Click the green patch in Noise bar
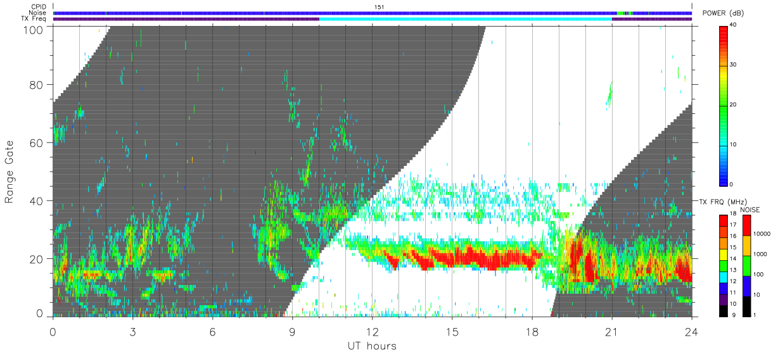The height and width of the screenshot is (359, 778). (621, 13)
